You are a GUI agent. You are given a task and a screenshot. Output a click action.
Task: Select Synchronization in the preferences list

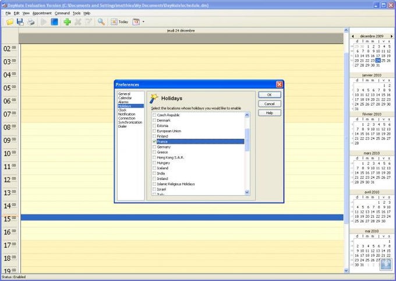click(x=130, y=122)
